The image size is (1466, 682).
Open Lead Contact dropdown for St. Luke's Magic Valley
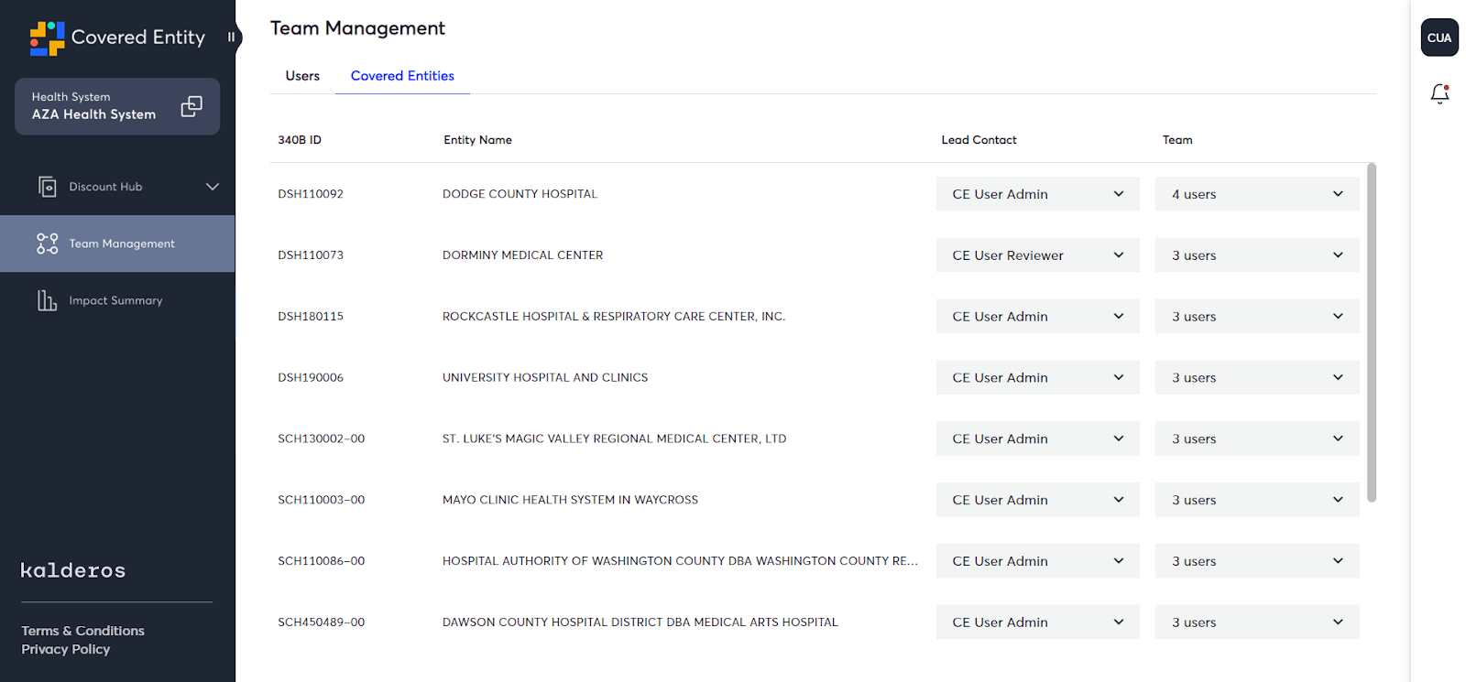pos(1038,438)
